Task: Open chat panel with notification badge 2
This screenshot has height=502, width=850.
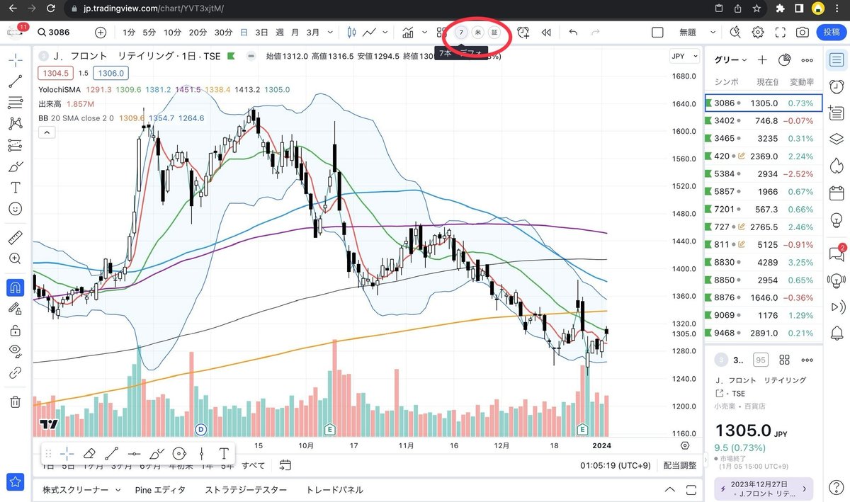Action: click(836, 253)
